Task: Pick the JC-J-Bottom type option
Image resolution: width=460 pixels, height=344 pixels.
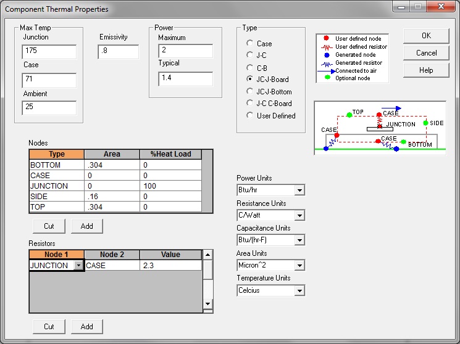Action: pos(249,91)
